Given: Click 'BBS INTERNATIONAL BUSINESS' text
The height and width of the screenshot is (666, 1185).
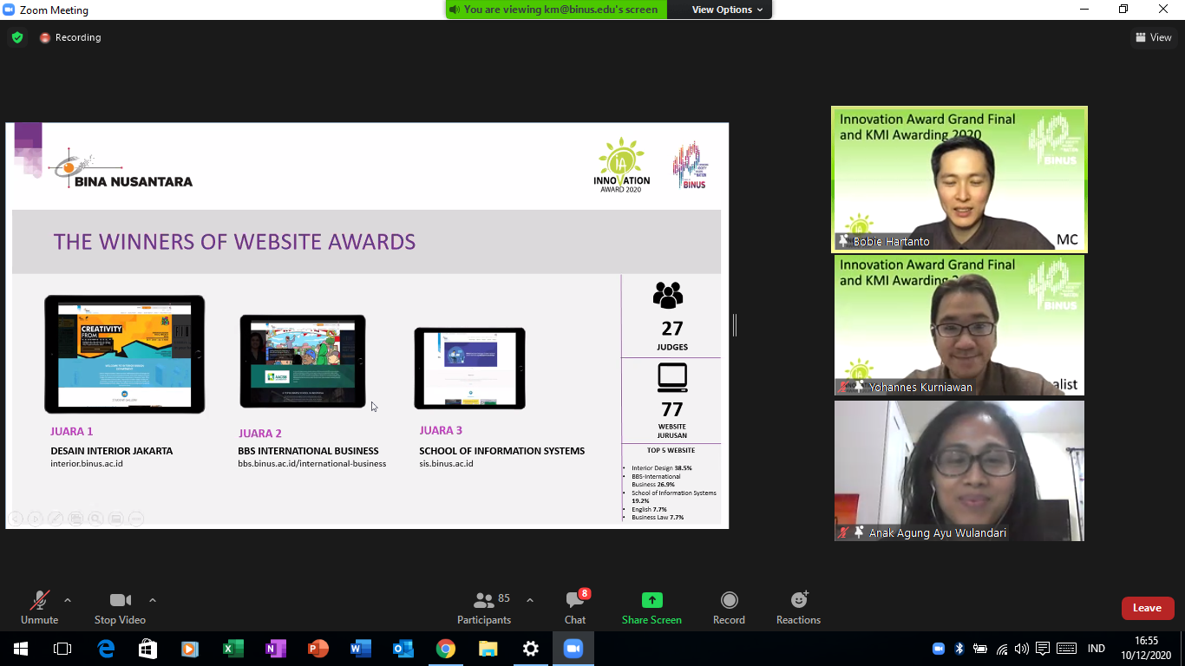Looking at the screenshot, I should coord(308,451).
